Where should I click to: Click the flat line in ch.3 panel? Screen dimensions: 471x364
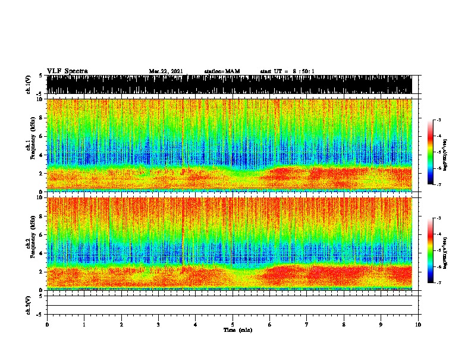229,306
